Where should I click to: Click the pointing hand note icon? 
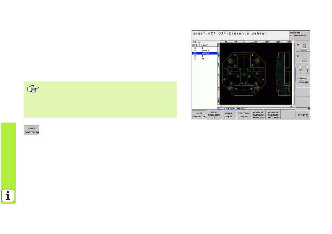(33, 89)
